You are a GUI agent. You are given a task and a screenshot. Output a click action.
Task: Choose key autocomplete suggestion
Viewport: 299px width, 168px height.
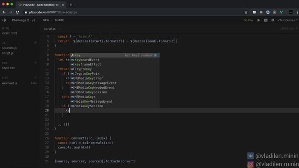114,55
